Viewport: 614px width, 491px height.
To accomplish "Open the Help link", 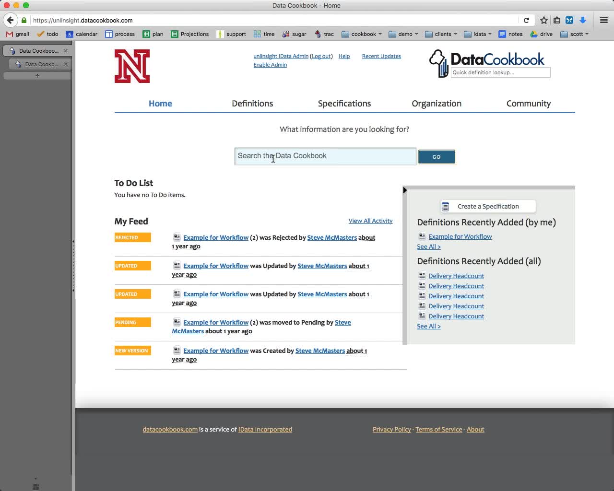I will coord(344,56).
